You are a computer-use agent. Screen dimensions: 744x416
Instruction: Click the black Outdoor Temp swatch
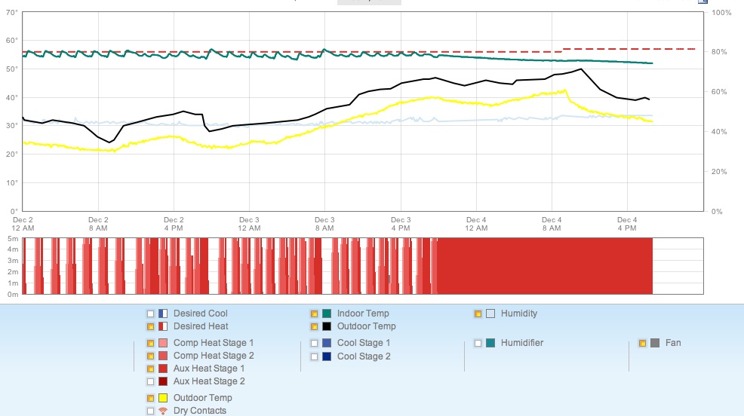(327, 326)
